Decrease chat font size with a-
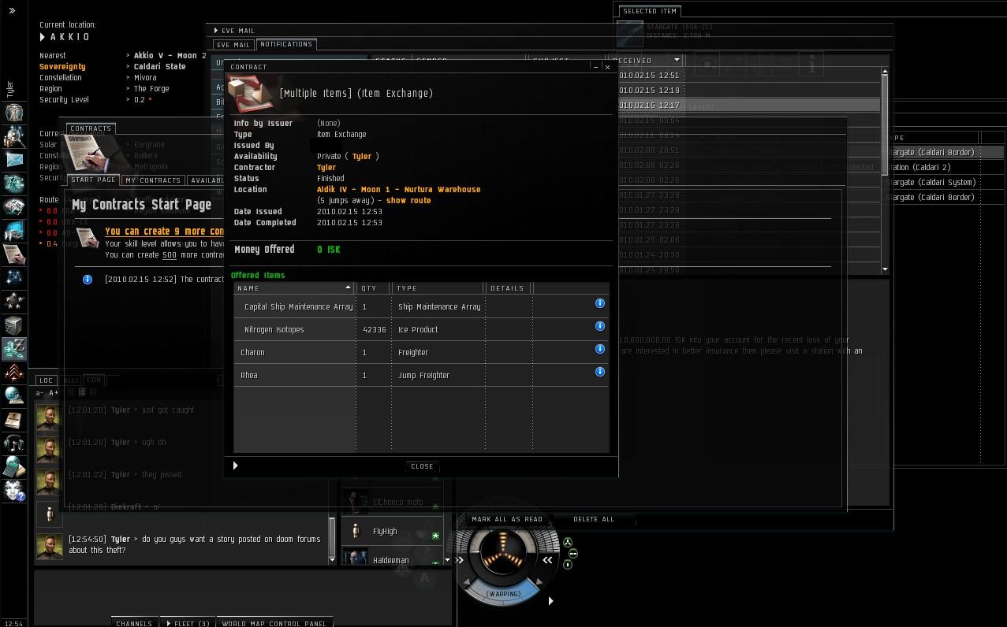1007x627 pixels. [40, 393]
